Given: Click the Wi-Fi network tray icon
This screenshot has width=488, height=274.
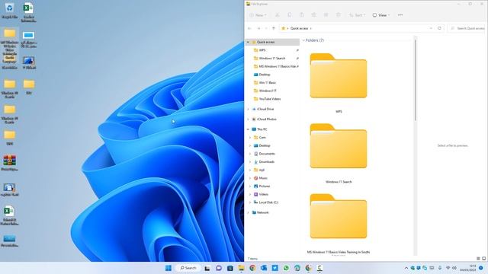Looking at the screenshot, I should click(x=448, y=268).
